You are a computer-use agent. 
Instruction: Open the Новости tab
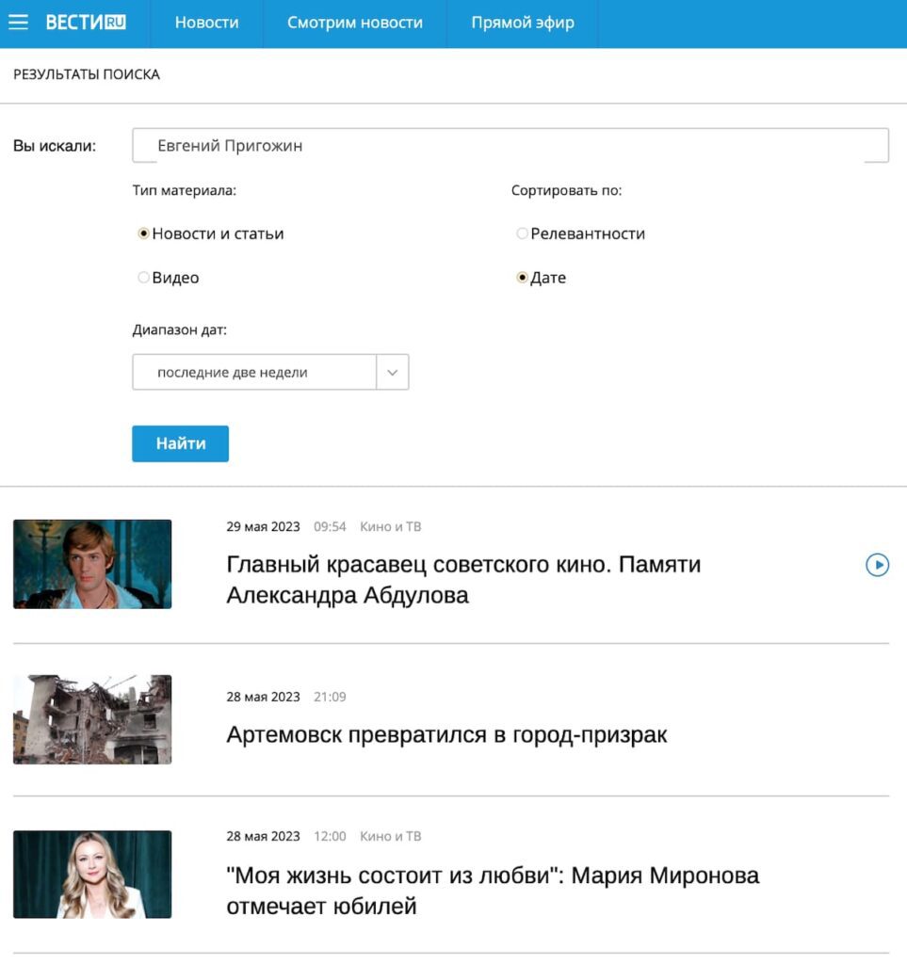206,23
